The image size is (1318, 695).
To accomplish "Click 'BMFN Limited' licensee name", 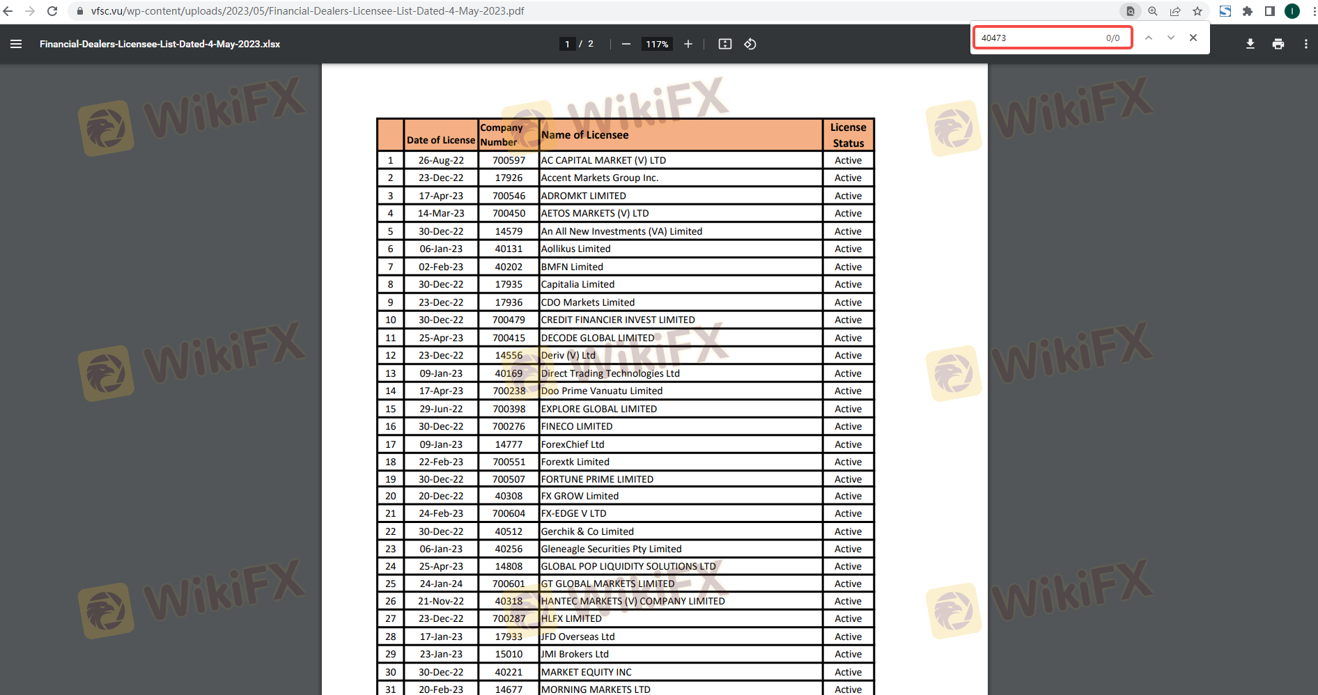I will tap(572, 267).
